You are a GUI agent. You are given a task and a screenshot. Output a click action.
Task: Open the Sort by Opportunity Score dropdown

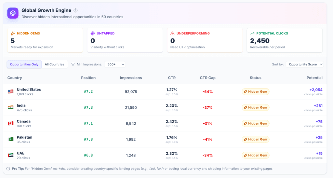click(305, 64)
